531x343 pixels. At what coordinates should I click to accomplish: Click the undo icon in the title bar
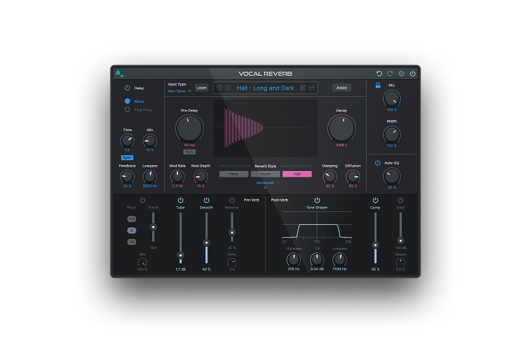(379, 73)
